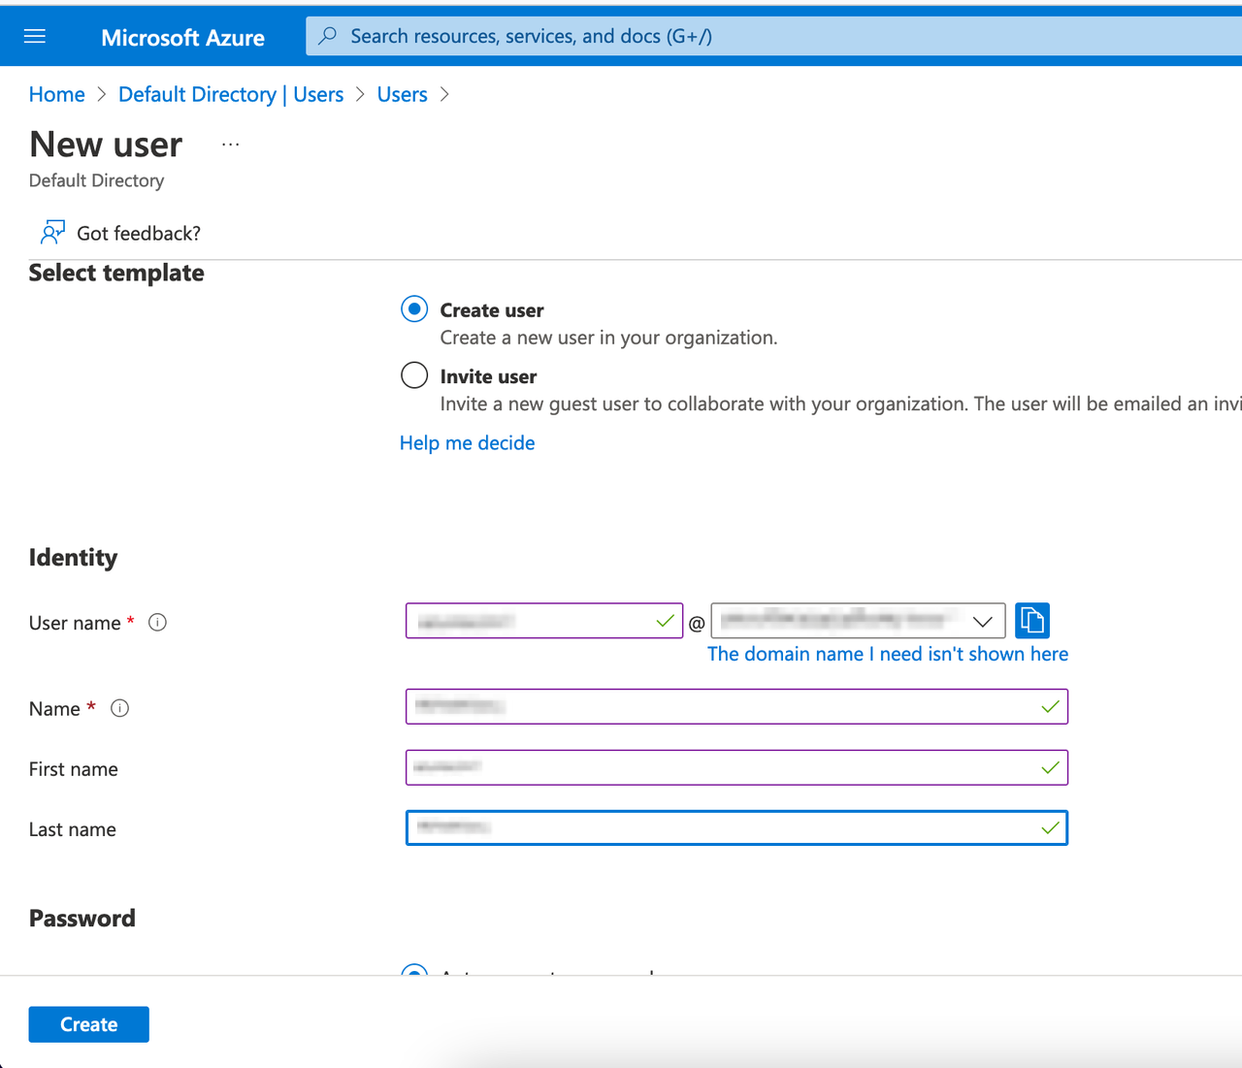Click "The domain name I need isn't shown here"
The width and height of the screenshot is (1242, 1068).
tap(888, 654)
